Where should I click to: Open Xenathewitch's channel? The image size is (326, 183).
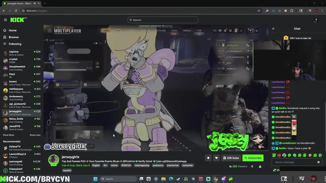click(22, 68)
